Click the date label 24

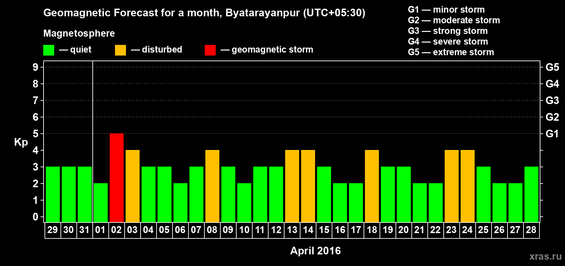(x=467, y=230)
